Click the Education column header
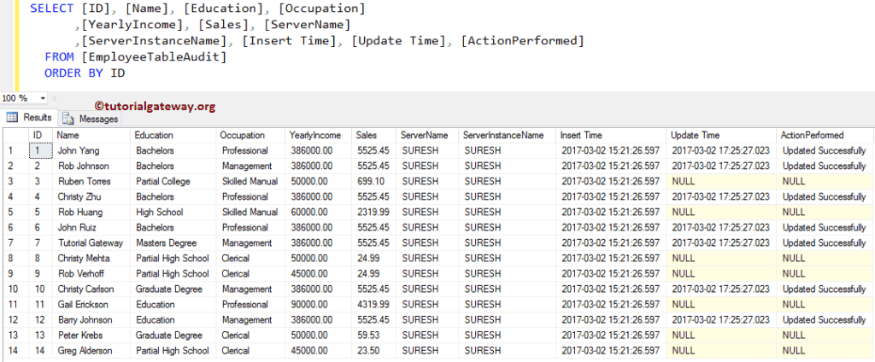This screenshot has width=875, height=362. coord(173,135)
